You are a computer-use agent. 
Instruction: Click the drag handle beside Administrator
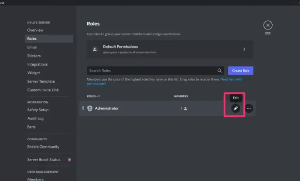coord(83,108)
